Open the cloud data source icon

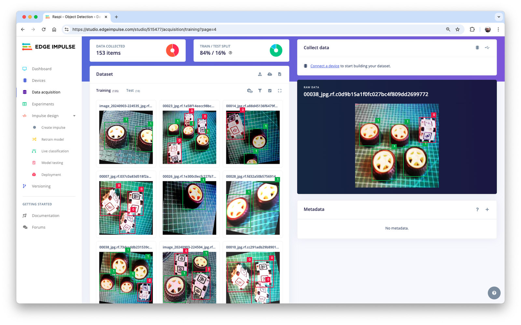coord(270,74)
